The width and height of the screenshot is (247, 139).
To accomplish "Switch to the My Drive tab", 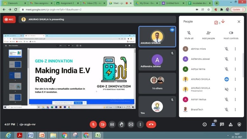I will point(146,3).
